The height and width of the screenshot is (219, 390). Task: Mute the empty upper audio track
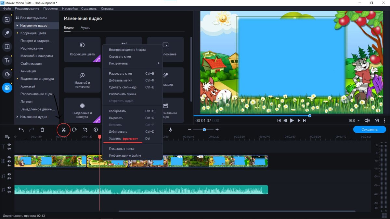[x=9, y=175]
